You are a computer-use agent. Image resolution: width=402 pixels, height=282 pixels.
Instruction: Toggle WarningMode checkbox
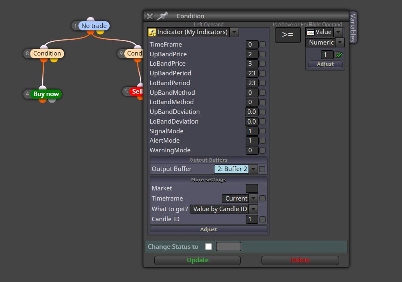pos(263,150)
